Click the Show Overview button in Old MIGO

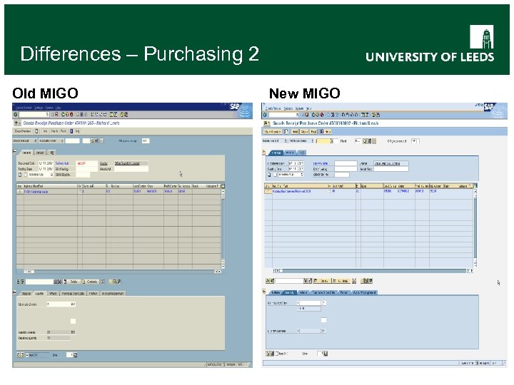click(23, 131)
